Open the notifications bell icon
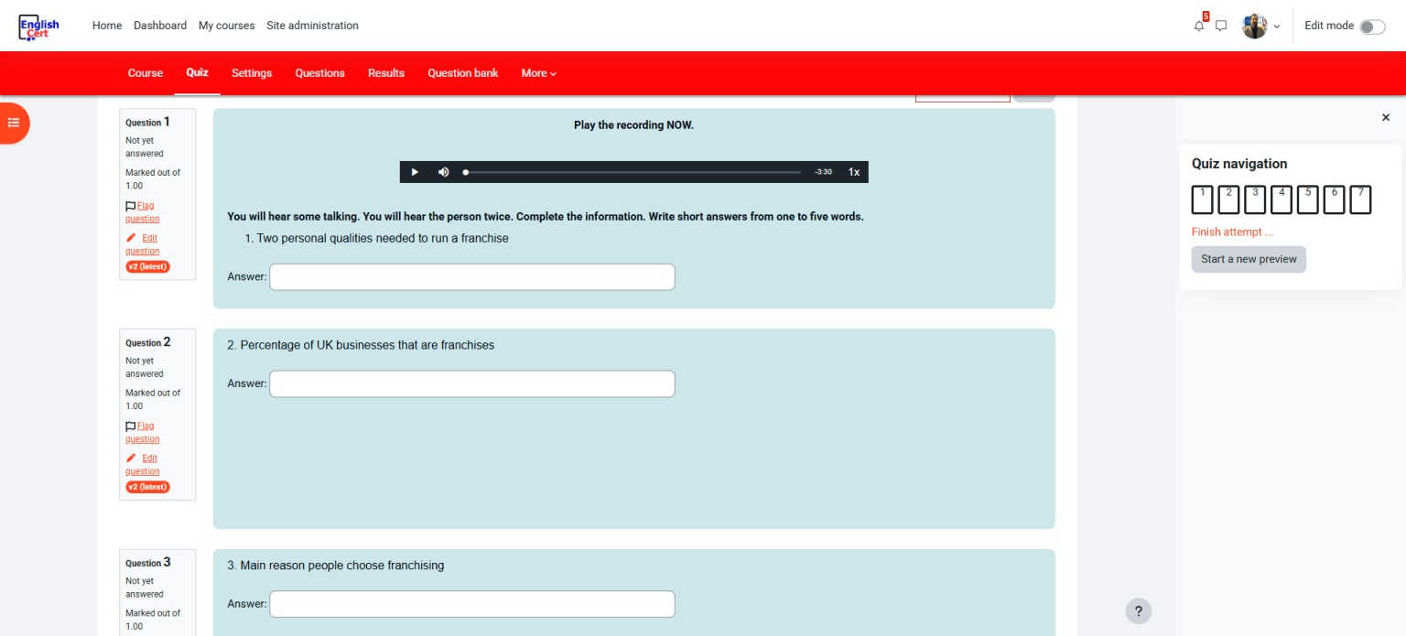Image resolution: width=1406 pixels, height=636 pixels. pyautogui.click(x=1199, y=26)
